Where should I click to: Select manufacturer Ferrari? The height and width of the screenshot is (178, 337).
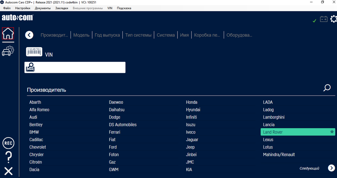pos(115,132)
